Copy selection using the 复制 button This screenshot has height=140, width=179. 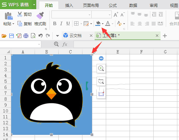click(x=24, y=24)
